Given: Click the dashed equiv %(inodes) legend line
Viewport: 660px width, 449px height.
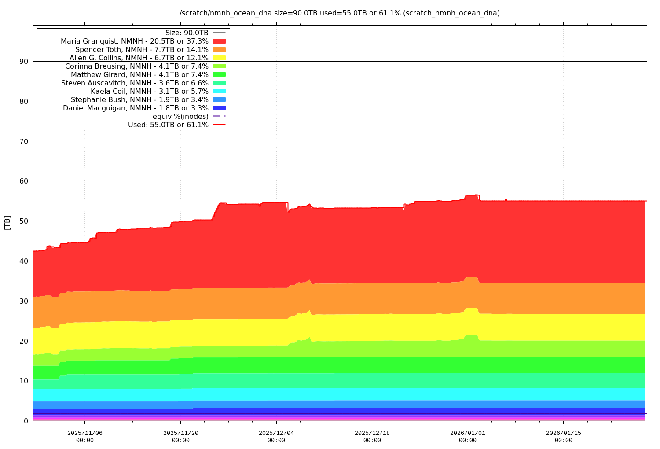Looking at the screenshot, I should tap(219, 116).
